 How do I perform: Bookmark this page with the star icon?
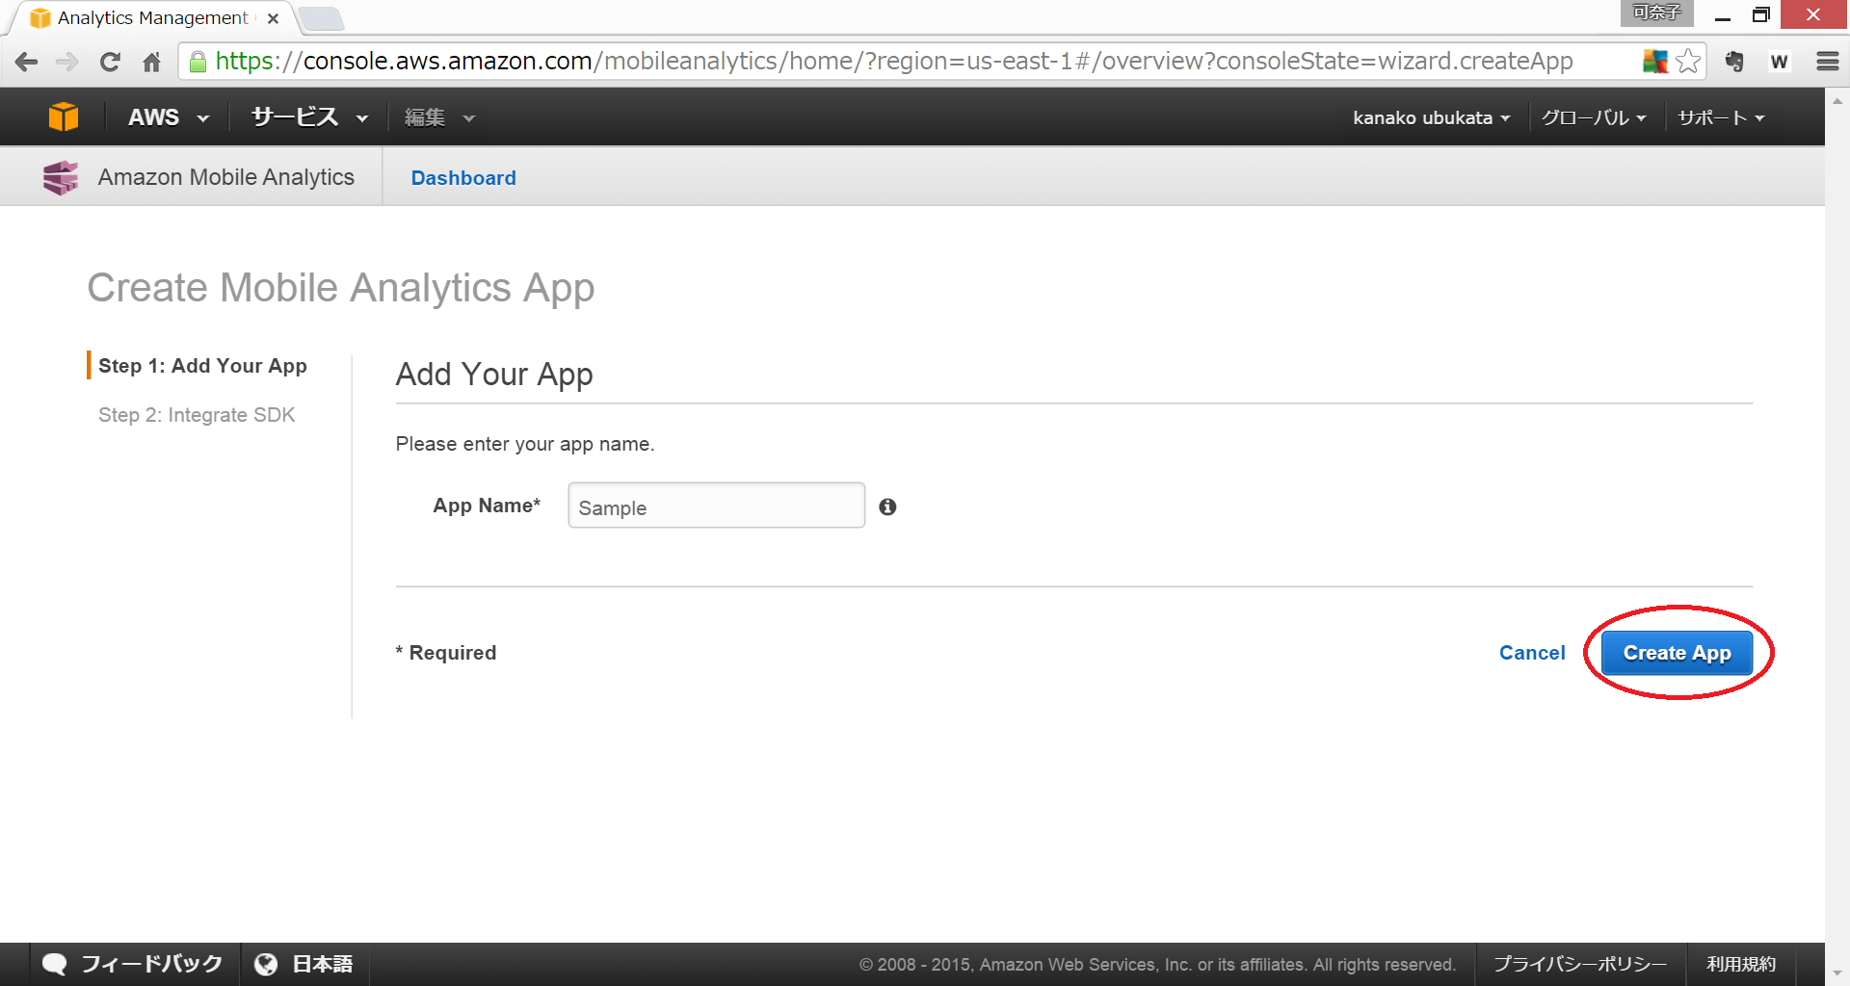point(1688,62)
